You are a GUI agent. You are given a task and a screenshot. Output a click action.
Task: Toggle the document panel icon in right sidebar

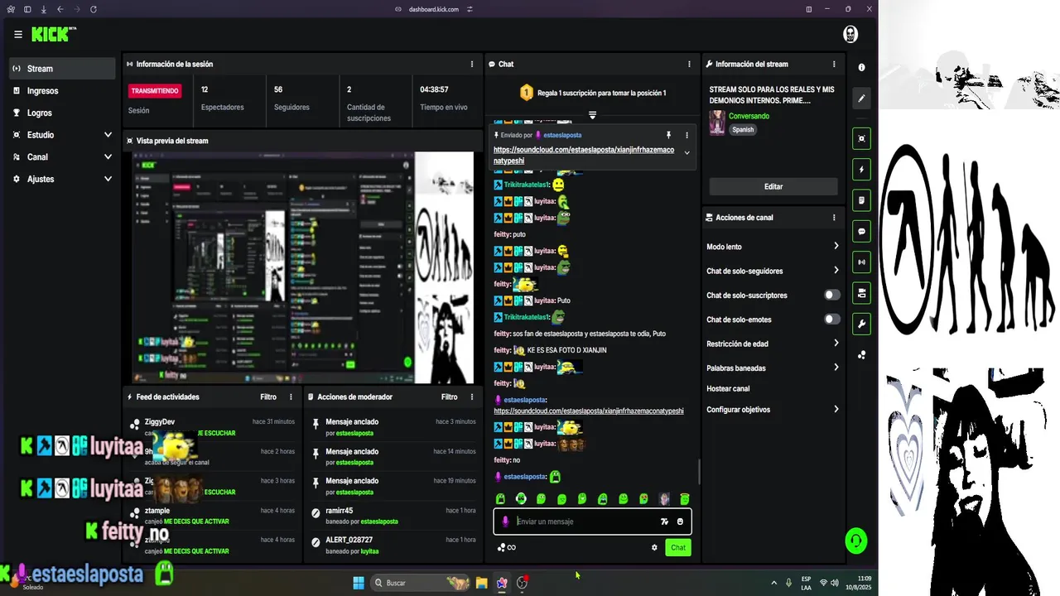[861, 200]
